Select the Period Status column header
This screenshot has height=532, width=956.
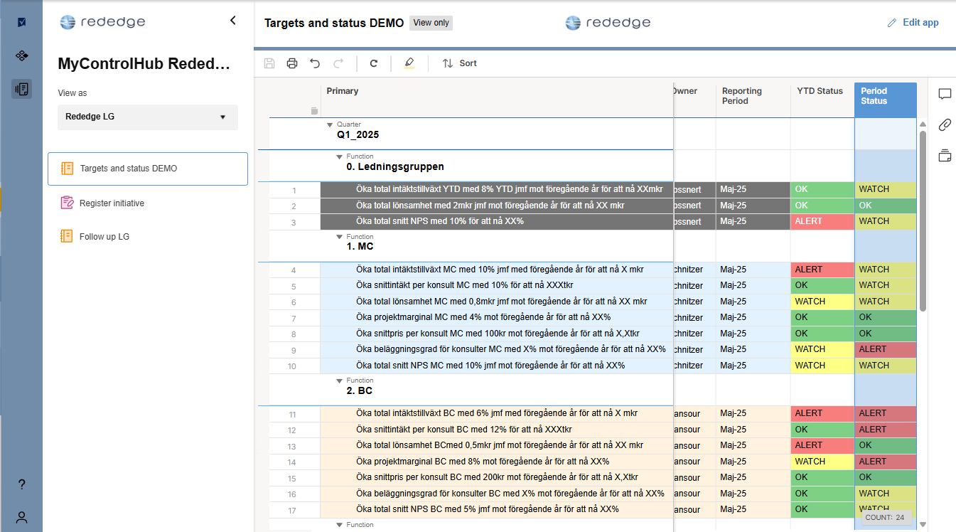(x=886, y=99)
